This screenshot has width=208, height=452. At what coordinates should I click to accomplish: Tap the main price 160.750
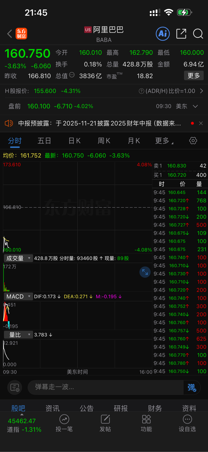pyautogui.click(x=27, y=53)
